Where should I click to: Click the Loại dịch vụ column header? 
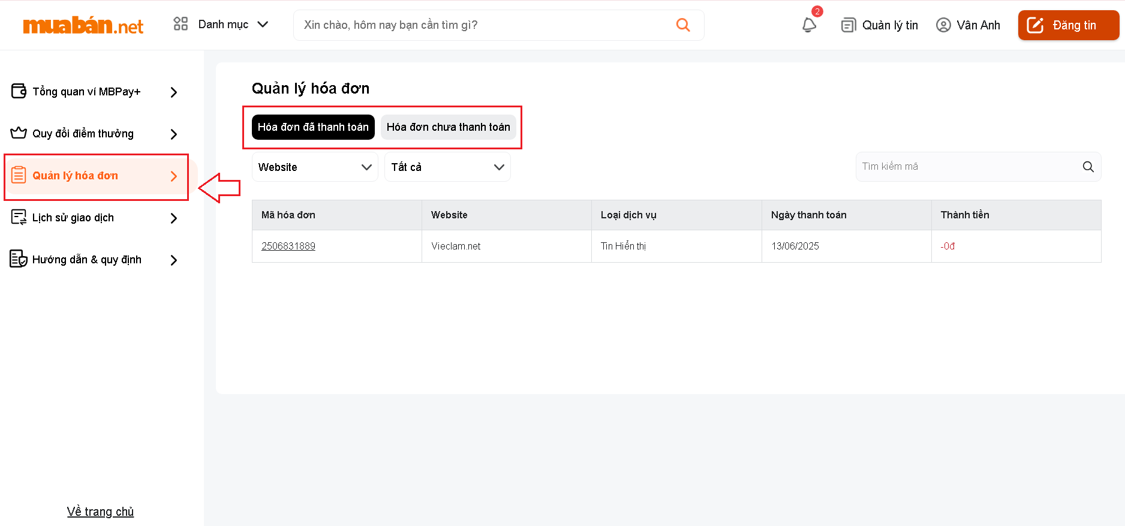pyautogui.click(x=676, y=215)
